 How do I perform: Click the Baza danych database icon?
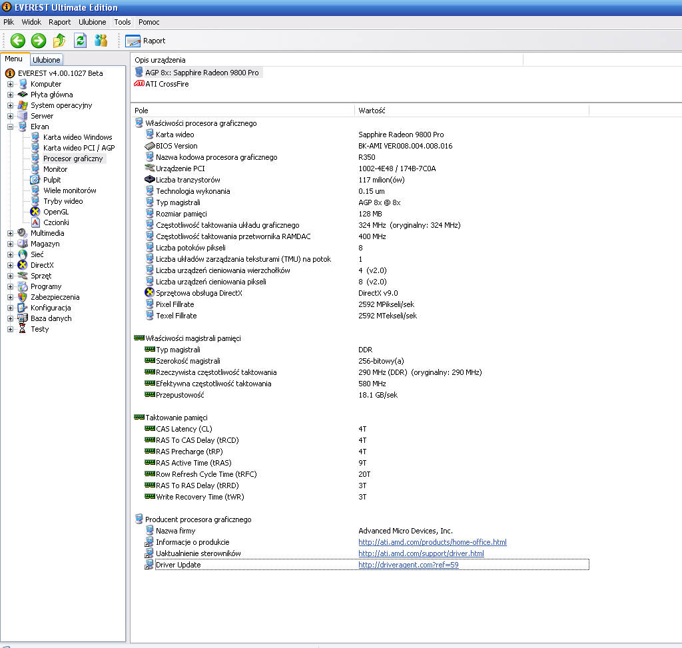tap(22, 318)
